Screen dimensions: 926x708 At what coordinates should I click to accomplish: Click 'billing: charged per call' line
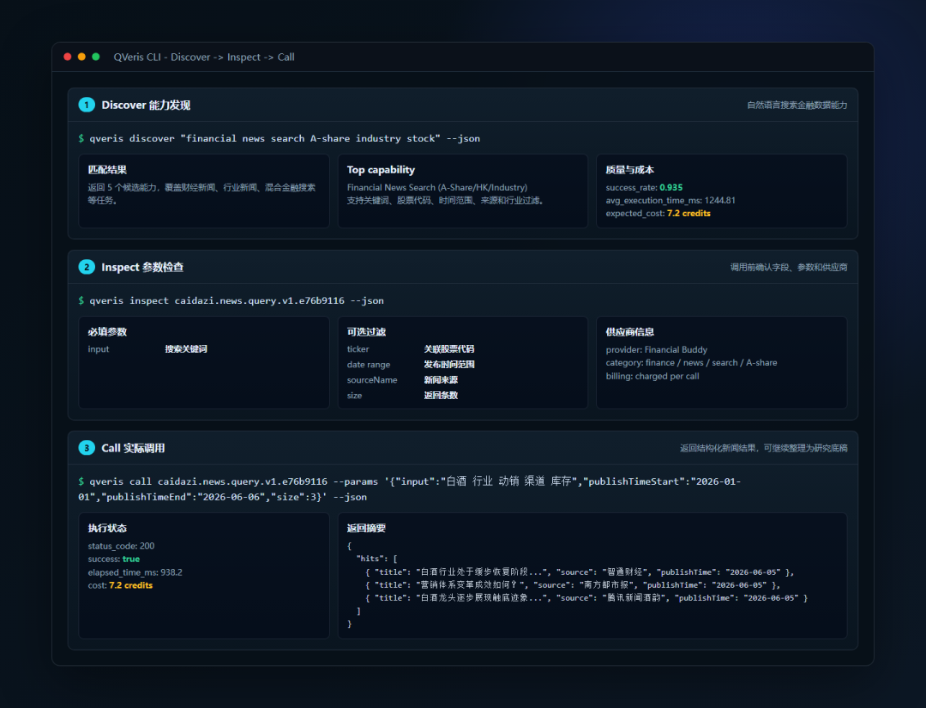pyautogui.click(x=652, y=376)
